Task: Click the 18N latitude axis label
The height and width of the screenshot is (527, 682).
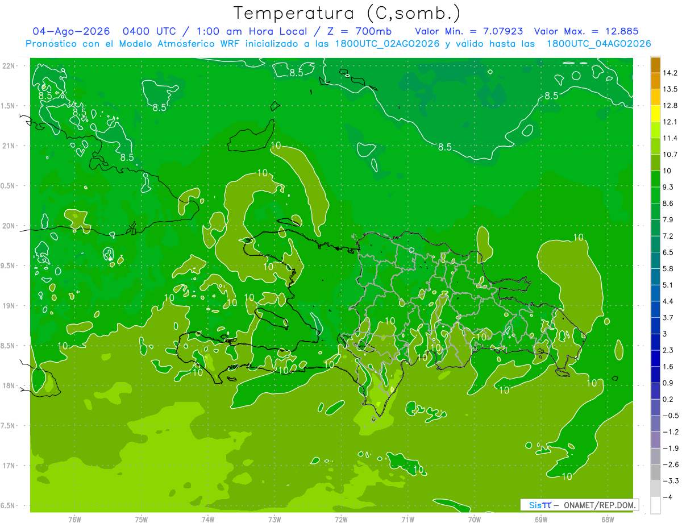Action: pos(10,385)
